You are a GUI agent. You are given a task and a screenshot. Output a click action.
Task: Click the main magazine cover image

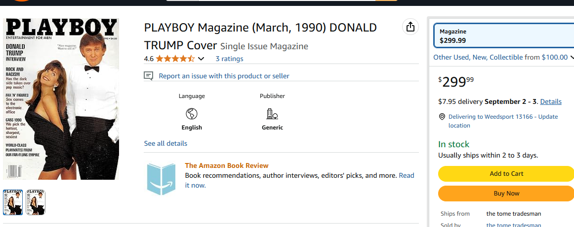(x=61, y=99)
